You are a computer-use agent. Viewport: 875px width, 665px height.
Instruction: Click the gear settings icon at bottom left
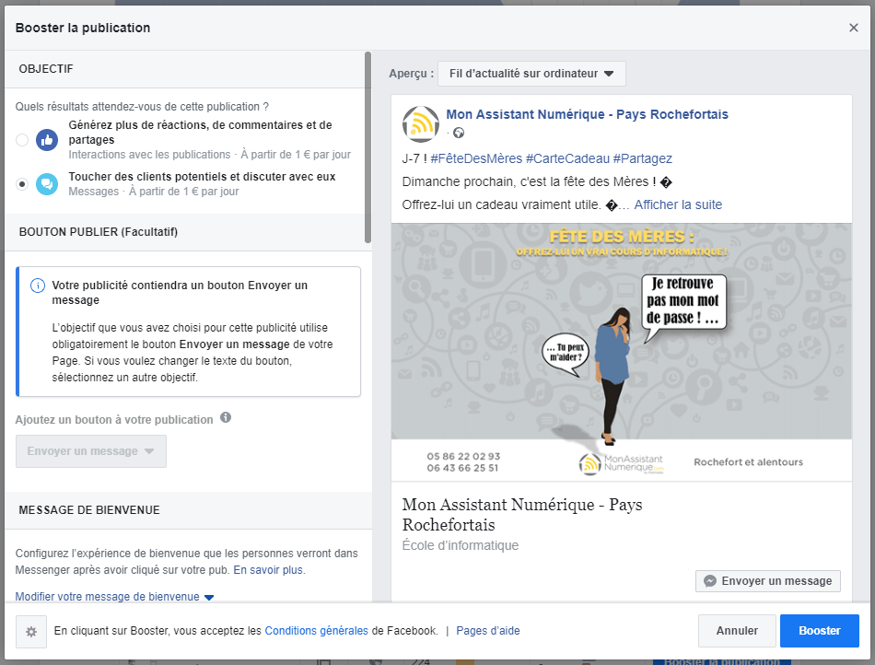click(x=31, y=632)
